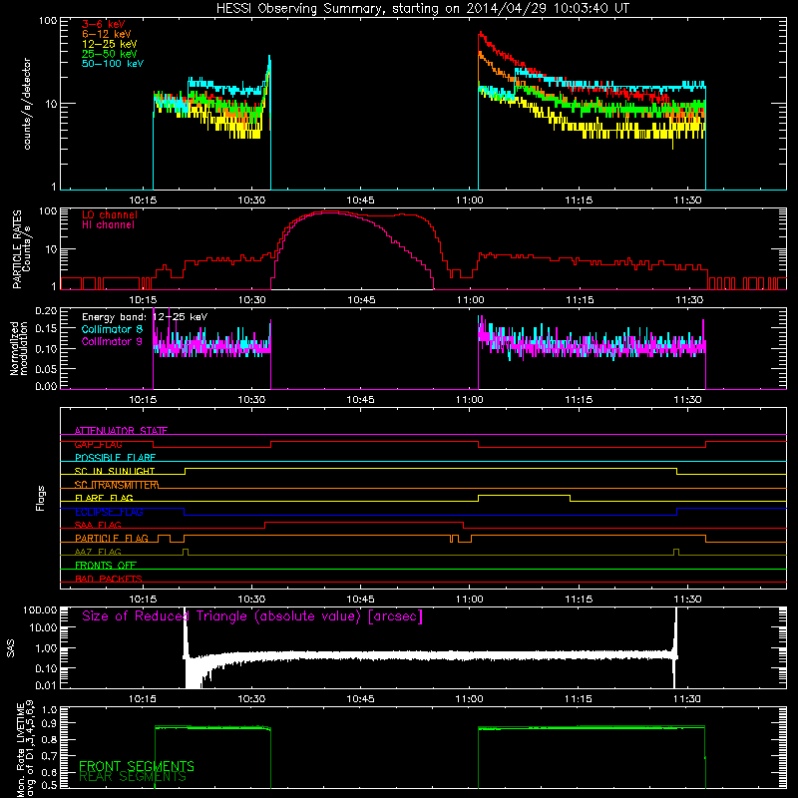Click 10:15 tick label under SAS plot
Image resolution: width=798 pixels, height=798 pixels.
pyautogui.click(x=142, y=699)
